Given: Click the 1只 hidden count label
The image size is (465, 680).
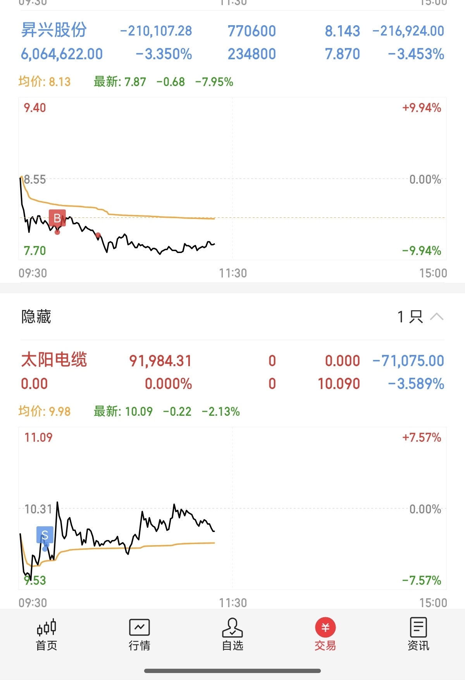Looking at the screenshot, I should pyautogui.click(x=410, y=317).
